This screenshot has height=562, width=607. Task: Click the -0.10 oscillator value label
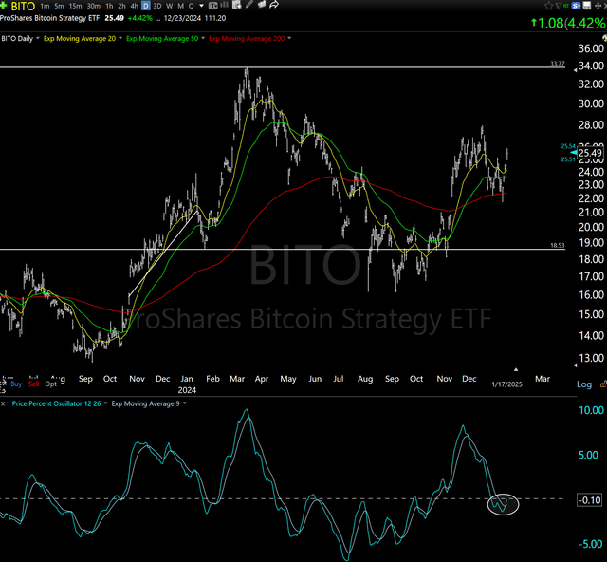click(x=590, y=500)
